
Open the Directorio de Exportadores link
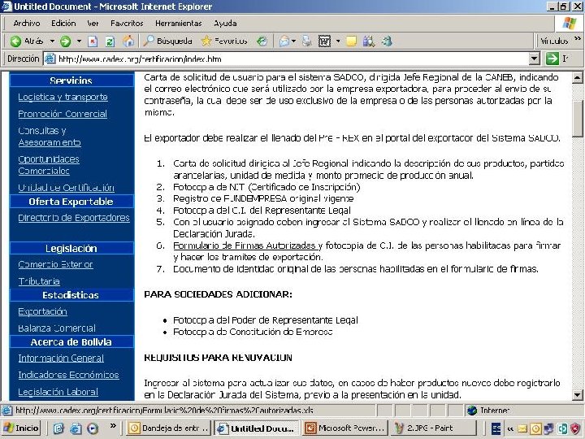(x=74, y=218)
